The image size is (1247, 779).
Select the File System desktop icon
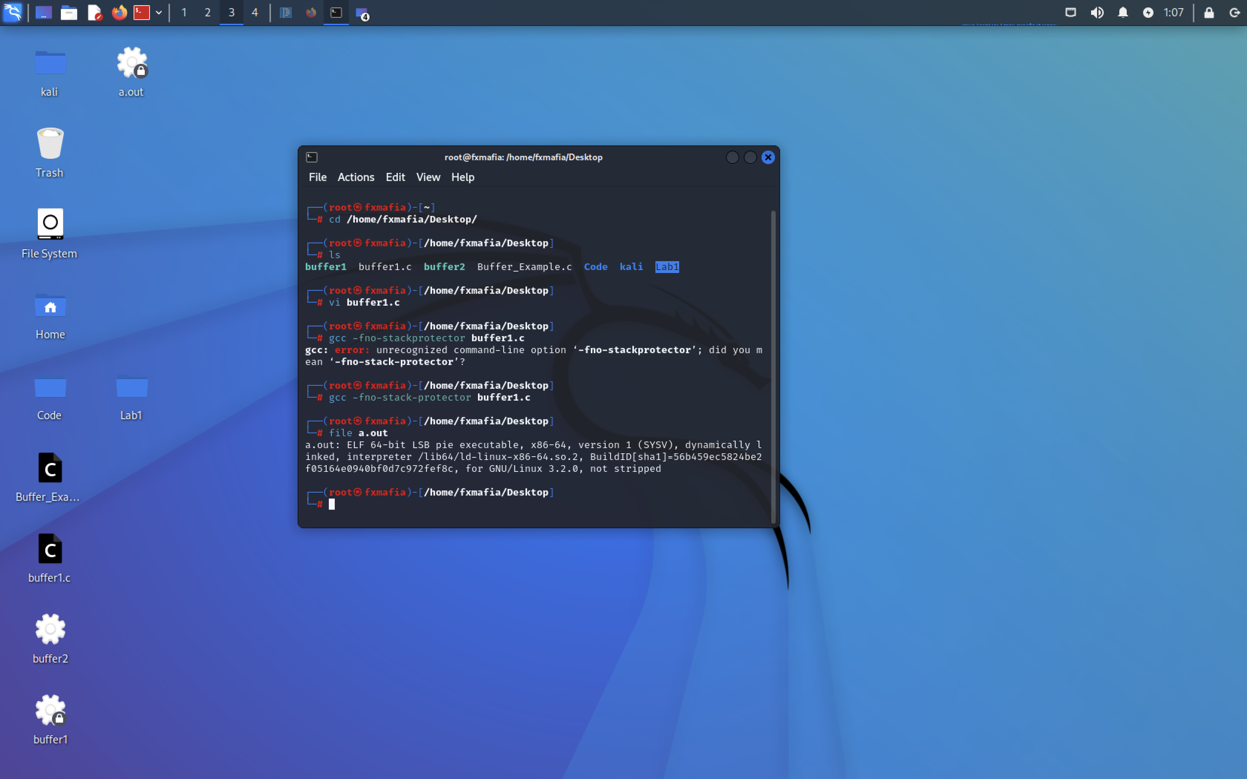click(49, 233)
